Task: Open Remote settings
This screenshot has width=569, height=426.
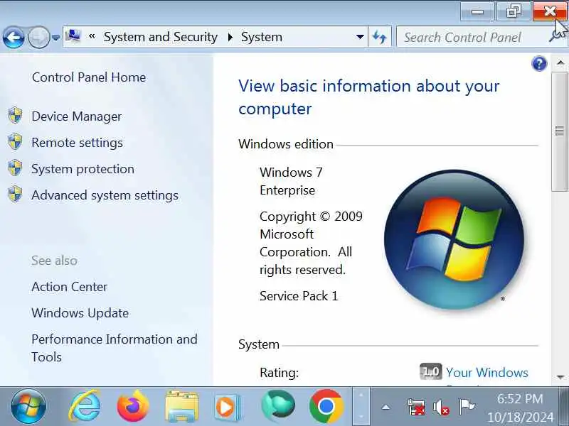Action: pos(78,143)
